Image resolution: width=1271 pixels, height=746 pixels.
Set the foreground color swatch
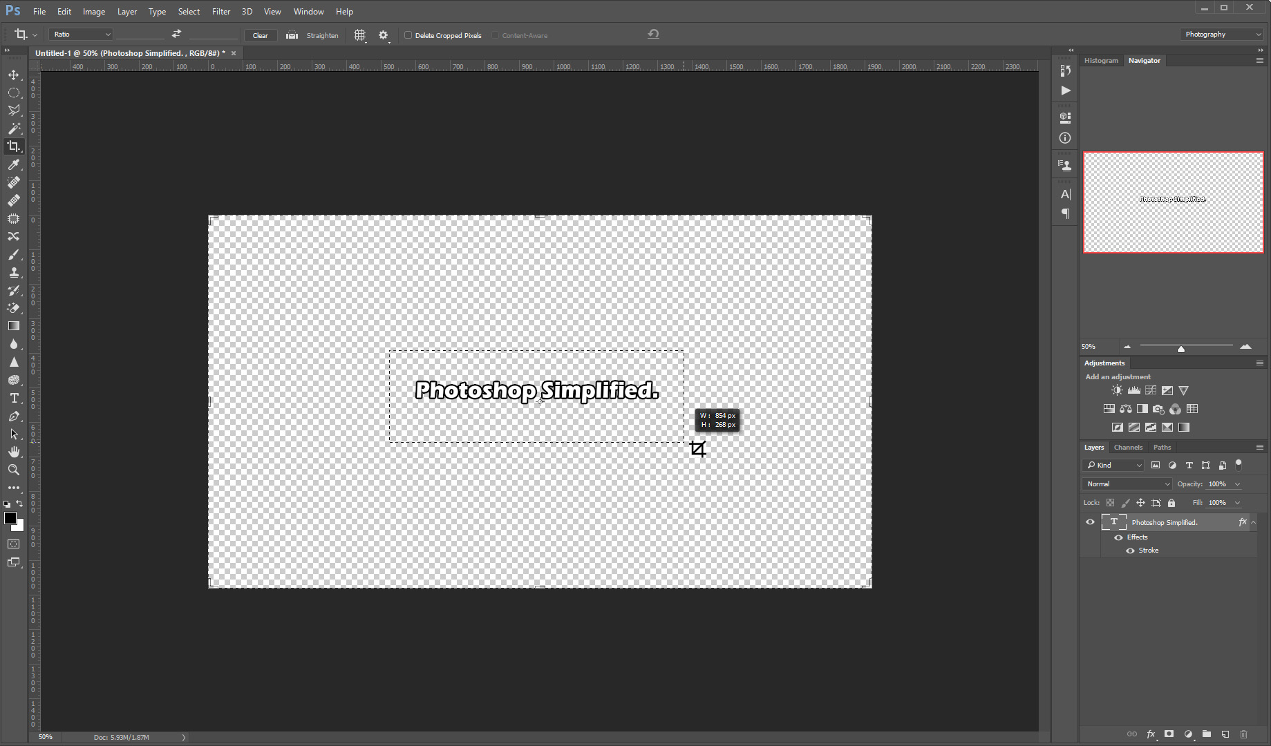click(x=10, y=518)
